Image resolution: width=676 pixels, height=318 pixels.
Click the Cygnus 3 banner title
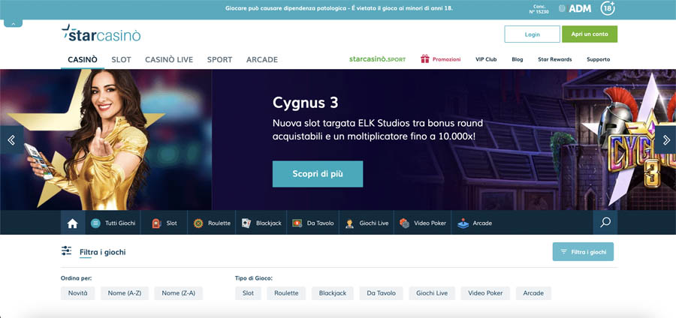(305, 103)
